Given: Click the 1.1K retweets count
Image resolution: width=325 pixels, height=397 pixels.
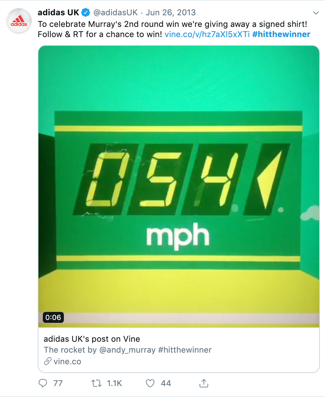Looking at the screenshot, I should click(115, 383).
